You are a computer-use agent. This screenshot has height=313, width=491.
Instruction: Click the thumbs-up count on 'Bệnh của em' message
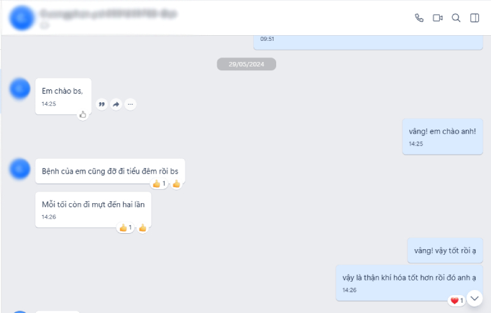(159, 184)
